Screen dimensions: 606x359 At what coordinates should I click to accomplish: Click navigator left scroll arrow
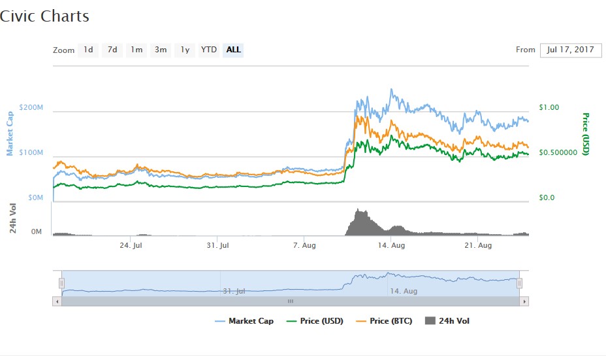point(57,301)
